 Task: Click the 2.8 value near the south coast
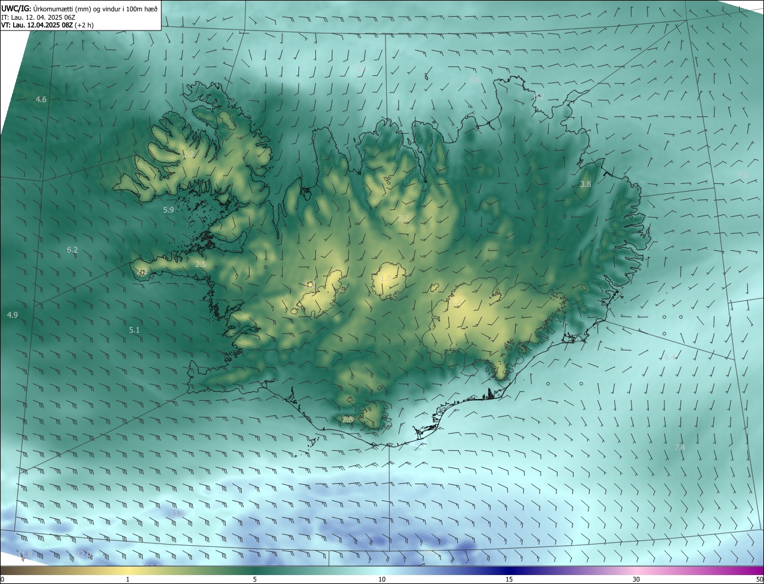[348, 420]
